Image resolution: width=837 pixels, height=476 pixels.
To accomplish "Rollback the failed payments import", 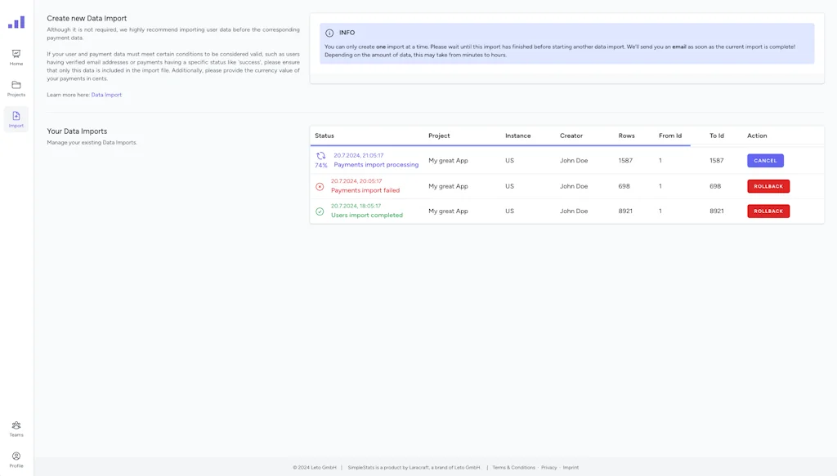I will pos(768,185).
